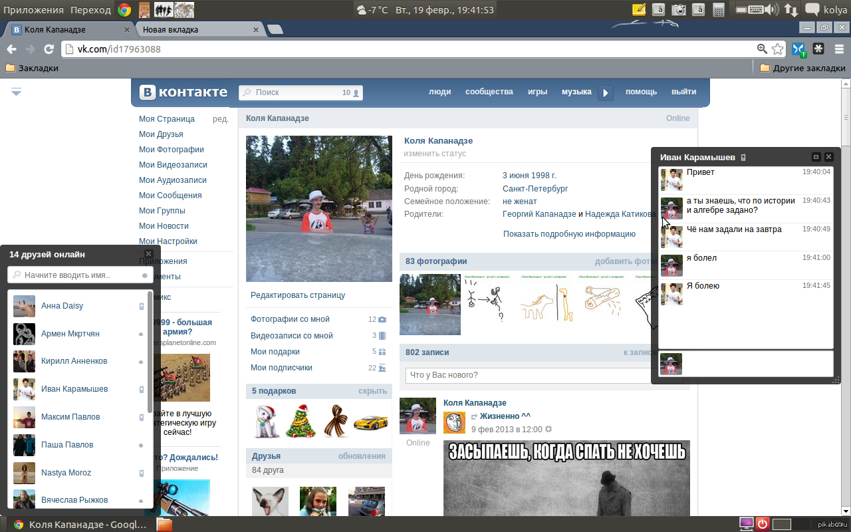Open the calculator icon in top panel
The image size is (851, 532).
pos(718,9)
